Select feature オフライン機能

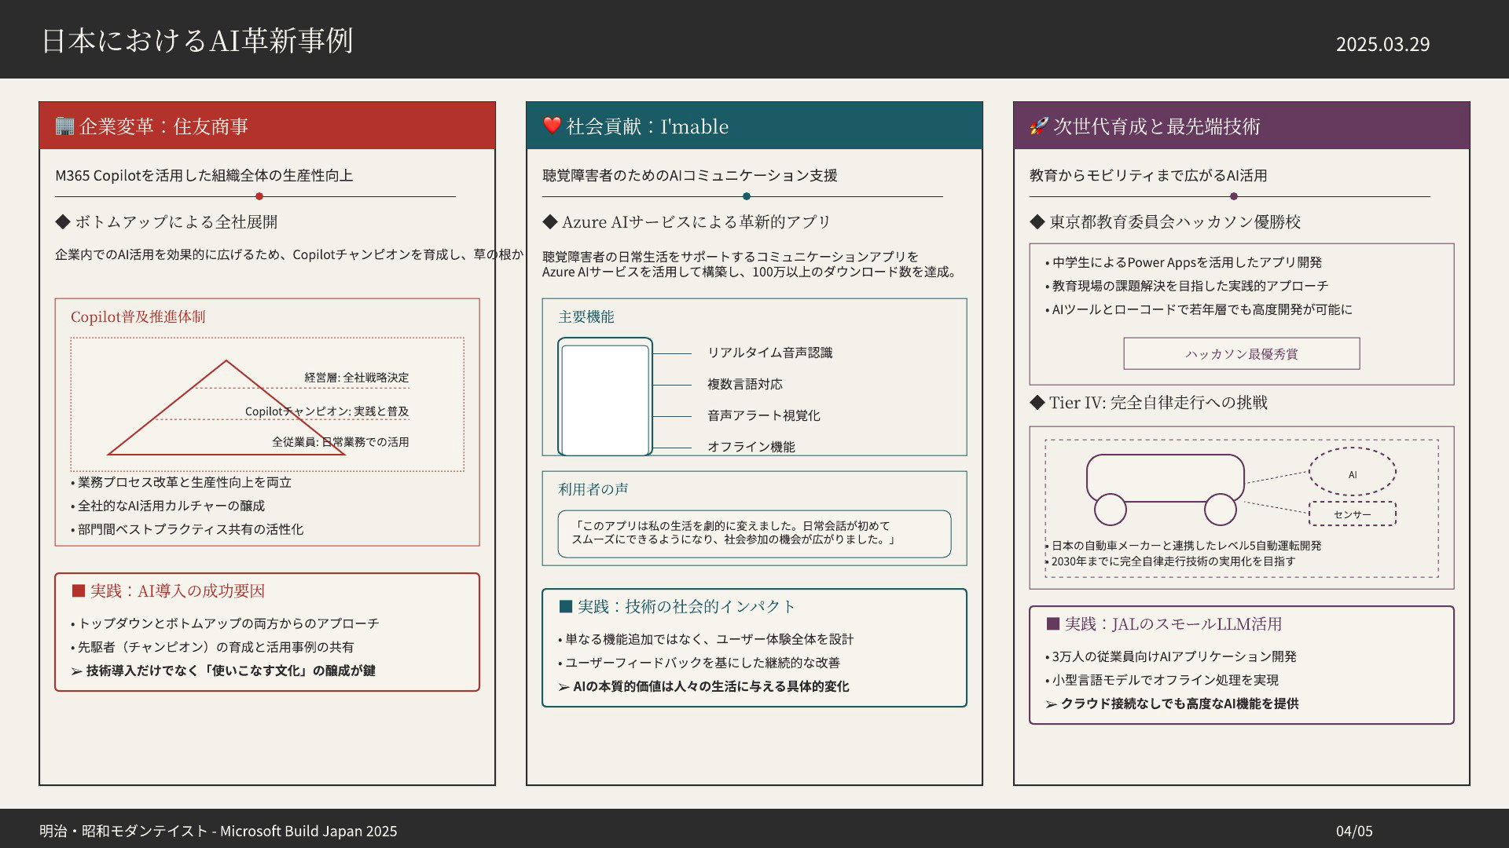pos(751,447)
